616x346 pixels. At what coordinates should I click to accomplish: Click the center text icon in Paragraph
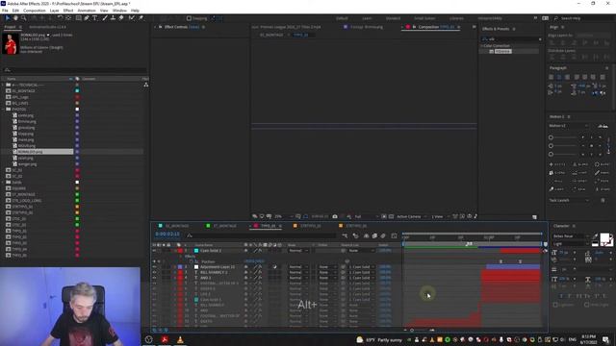tap(559, 77)
